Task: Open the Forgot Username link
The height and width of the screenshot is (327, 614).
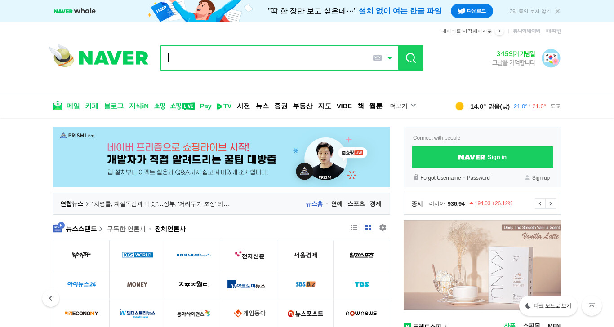Action: pyautogui.click(x=440, y=178)
